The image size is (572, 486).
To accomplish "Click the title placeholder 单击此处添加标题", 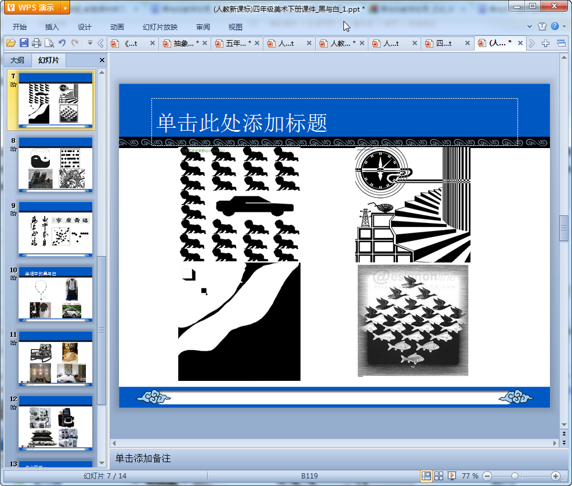I will tap(335, 121).
